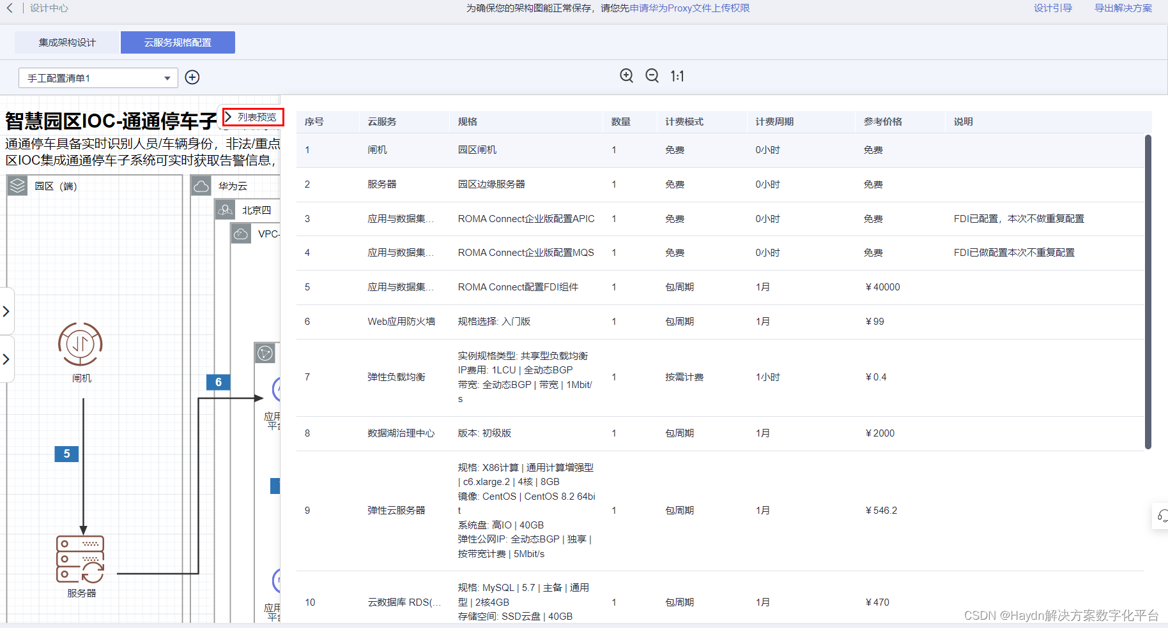Viewport: 1168px width, 628px height.
Task: Switch to 集成架构设计 tab
Action: (67, 42)
